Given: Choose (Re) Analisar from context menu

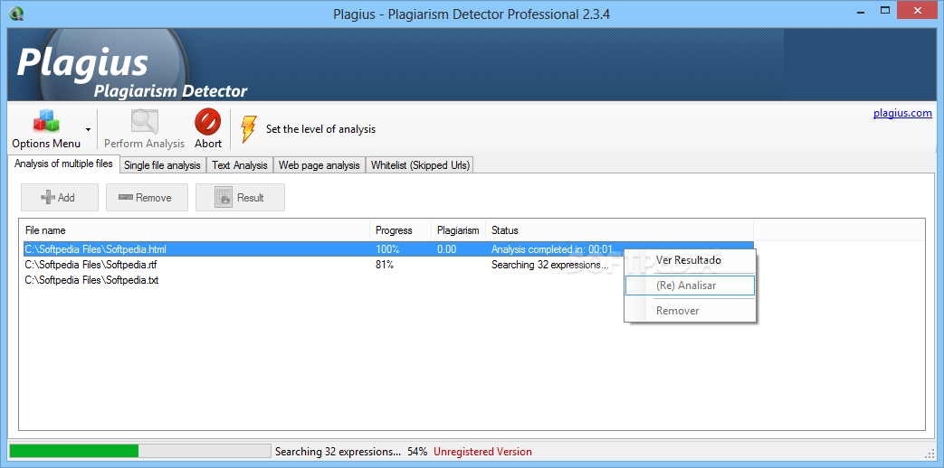Looking at the screenshot, I should (x=690, y=285).
